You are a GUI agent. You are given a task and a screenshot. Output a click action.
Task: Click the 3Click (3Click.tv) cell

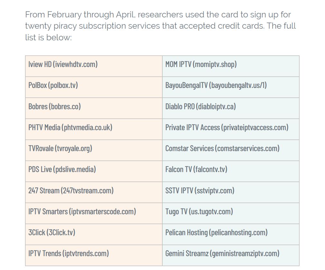tap(94, 234)
